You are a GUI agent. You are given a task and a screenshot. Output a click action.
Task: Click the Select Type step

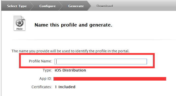[x=17, y=6]
